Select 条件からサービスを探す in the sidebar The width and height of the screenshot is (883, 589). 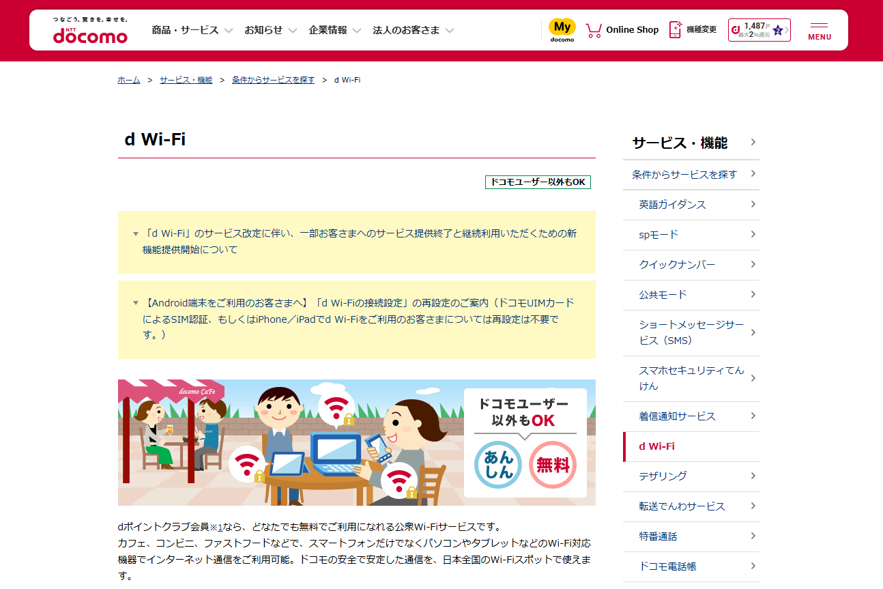pos(691,175)
